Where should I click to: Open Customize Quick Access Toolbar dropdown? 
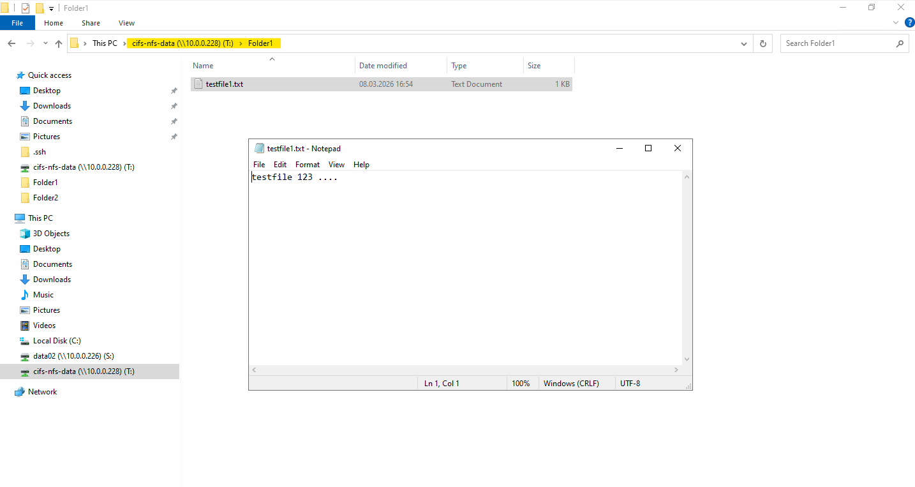[x=51, y=9]
